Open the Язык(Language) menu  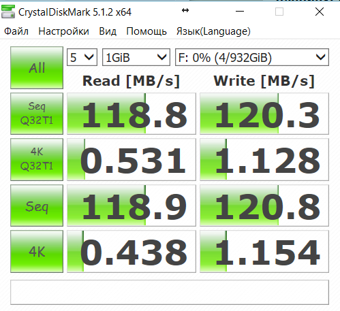tap(213, 31)
